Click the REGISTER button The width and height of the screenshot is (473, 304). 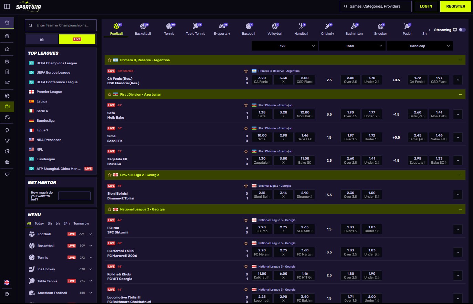coord(455,6)
